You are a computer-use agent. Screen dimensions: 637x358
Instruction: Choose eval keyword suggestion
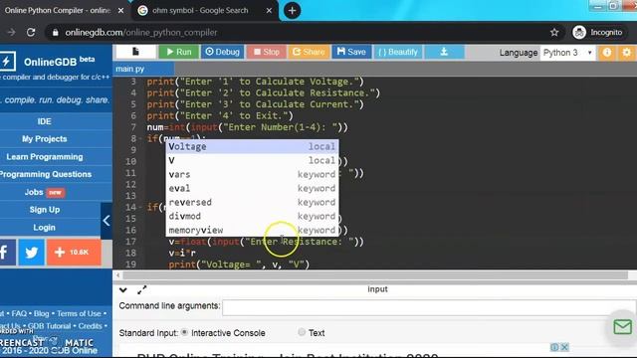tap(252, 188)
